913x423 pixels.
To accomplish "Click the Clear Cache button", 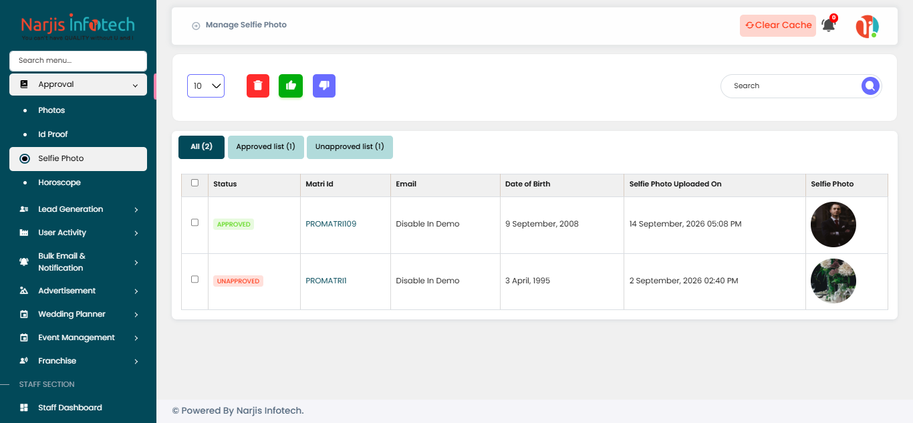I will click(x=778, y=25).
